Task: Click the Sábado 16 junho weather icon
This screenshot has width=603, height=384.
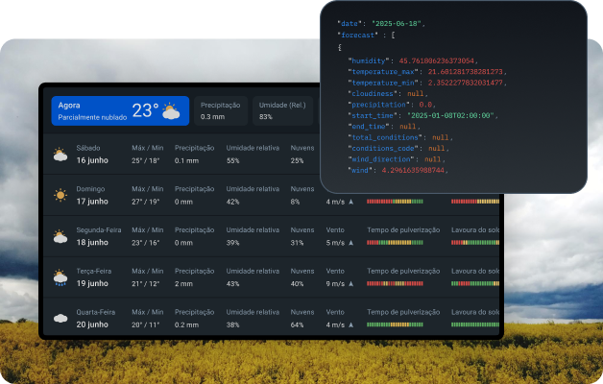Action: tap(60, 155)
